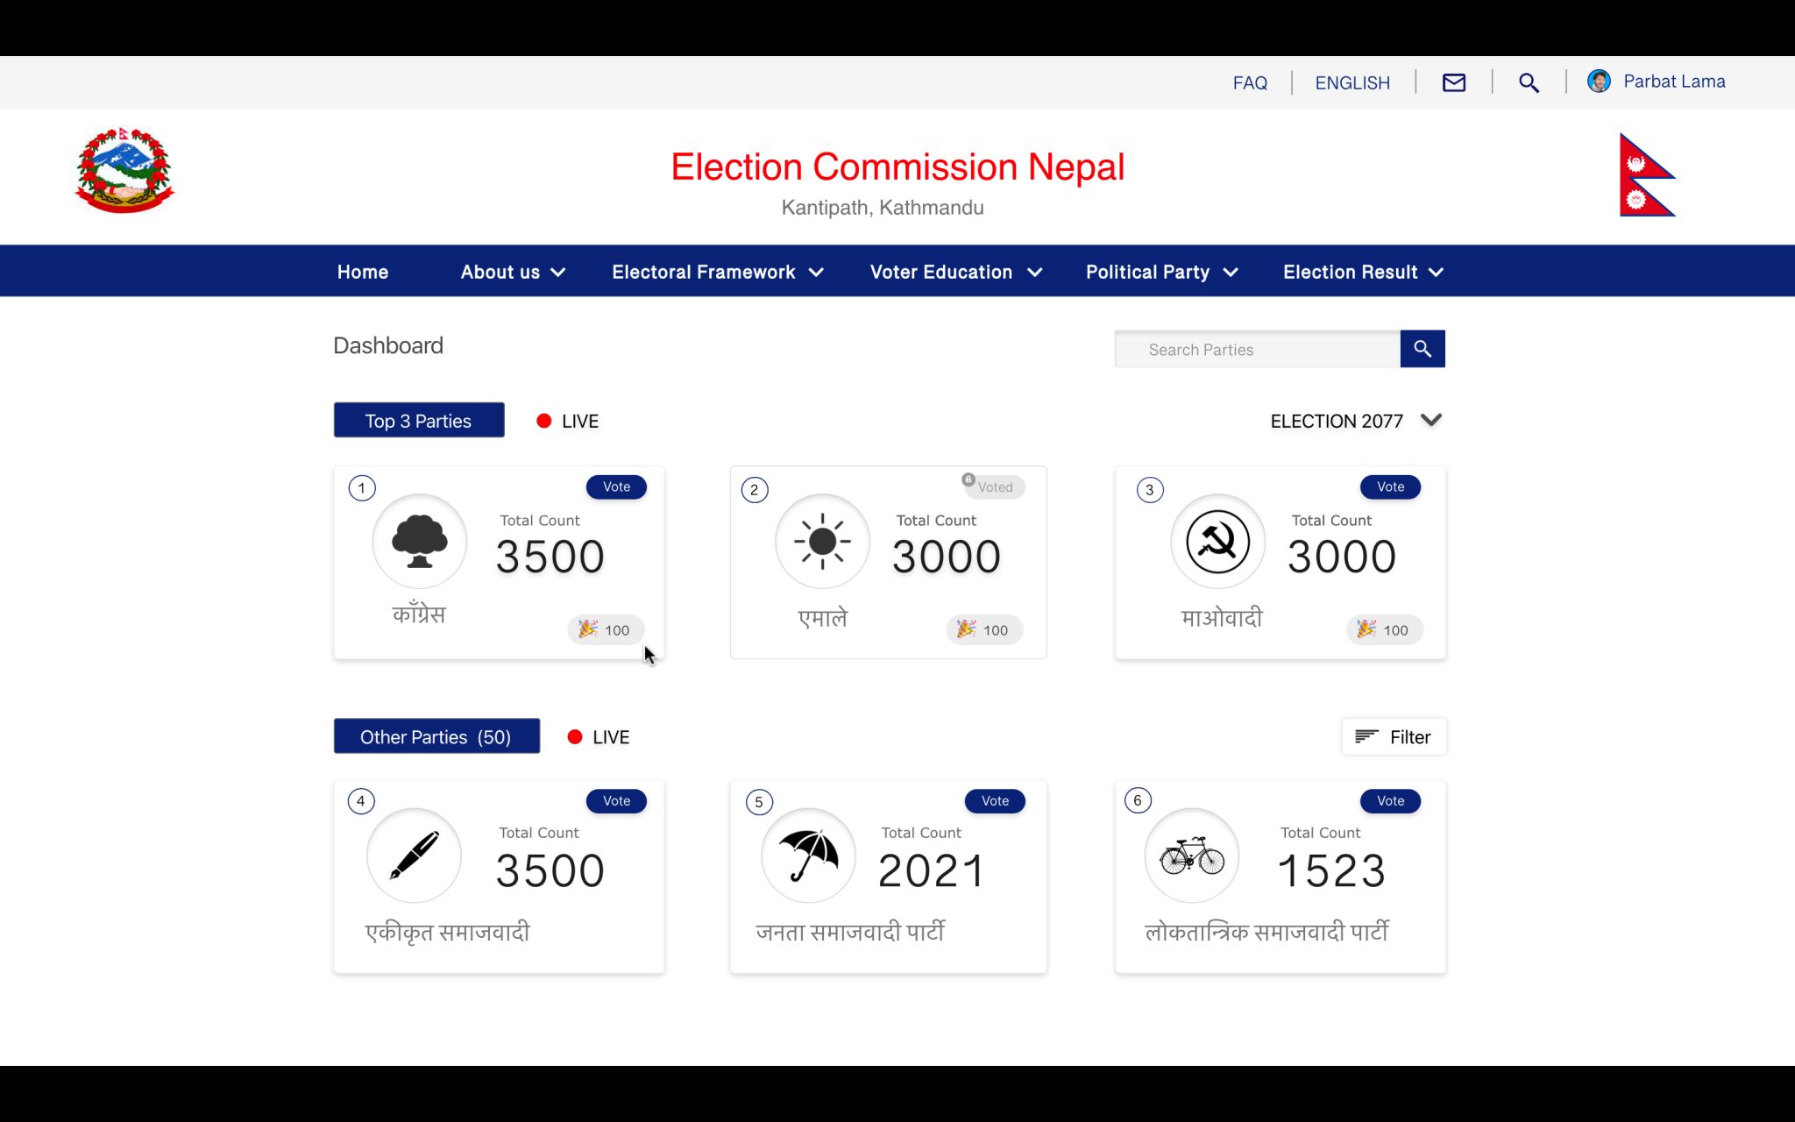
Task: Click the umbrella icon for जनता समाजवादी पार्टी
Action: pos(807,855)
